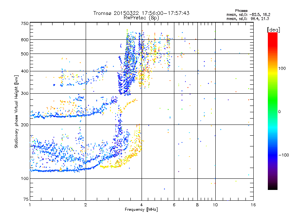Click the 'RwPretec (8p)' subtitle
The image size is (298, 223).
[x=141, y=18]
